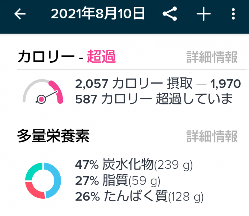Tap the pink 超過 status label

101,57
